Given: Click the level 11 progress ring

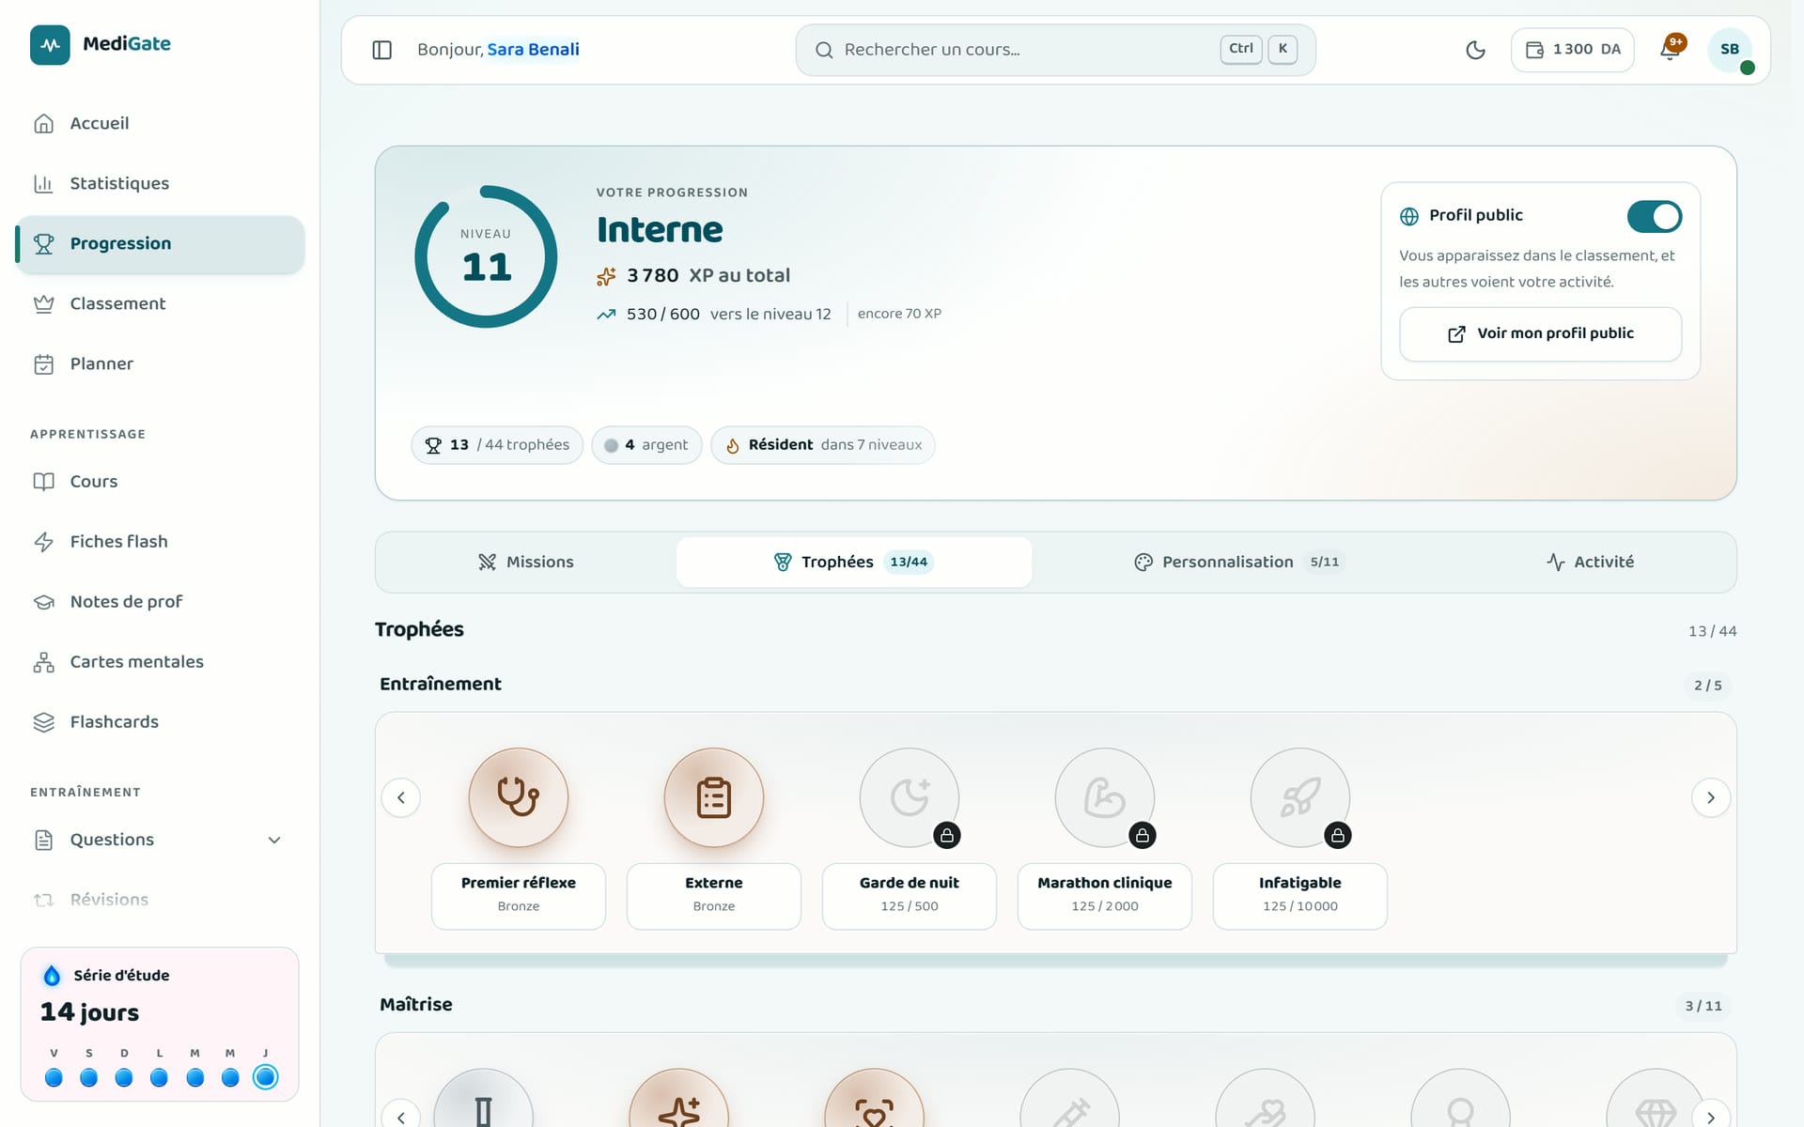Looking at the screenshot, I should click(486, 256).
